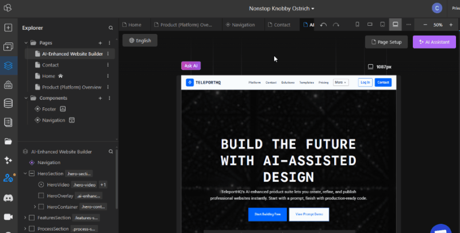Open the Contact page in Explorer
This screenshot has width=460, height=233.
(50, 65)
